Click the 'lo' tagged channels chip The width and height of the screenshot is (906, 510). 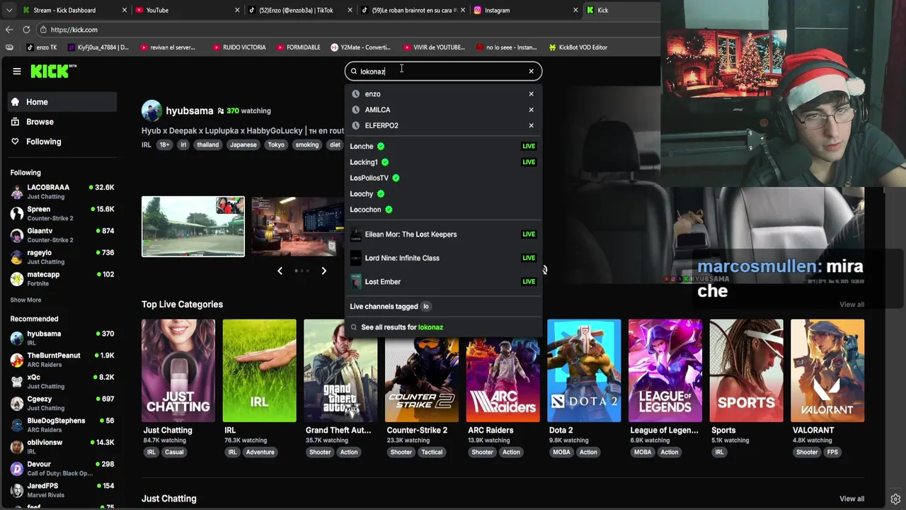point(426,307)
